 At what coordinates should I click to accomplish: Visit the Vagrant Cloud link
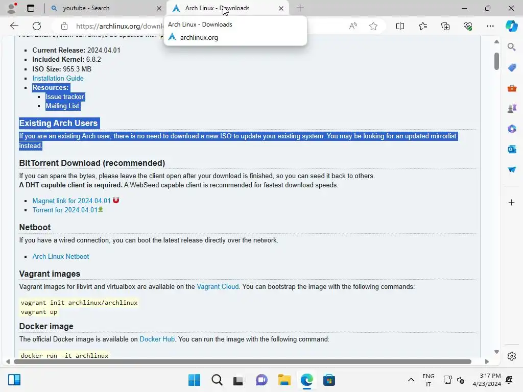(x=218, y=287)
